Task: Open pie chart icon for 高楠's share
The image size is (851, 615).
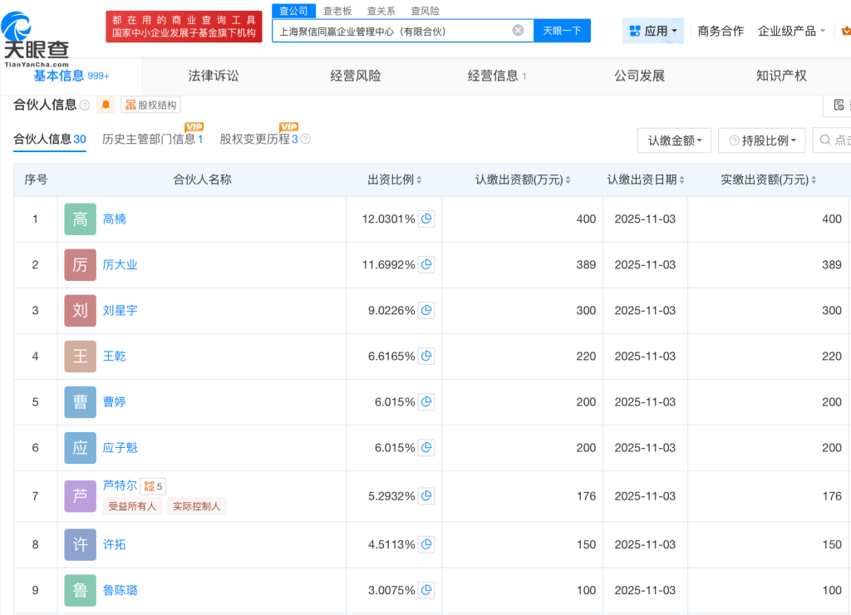Action: 426,219
